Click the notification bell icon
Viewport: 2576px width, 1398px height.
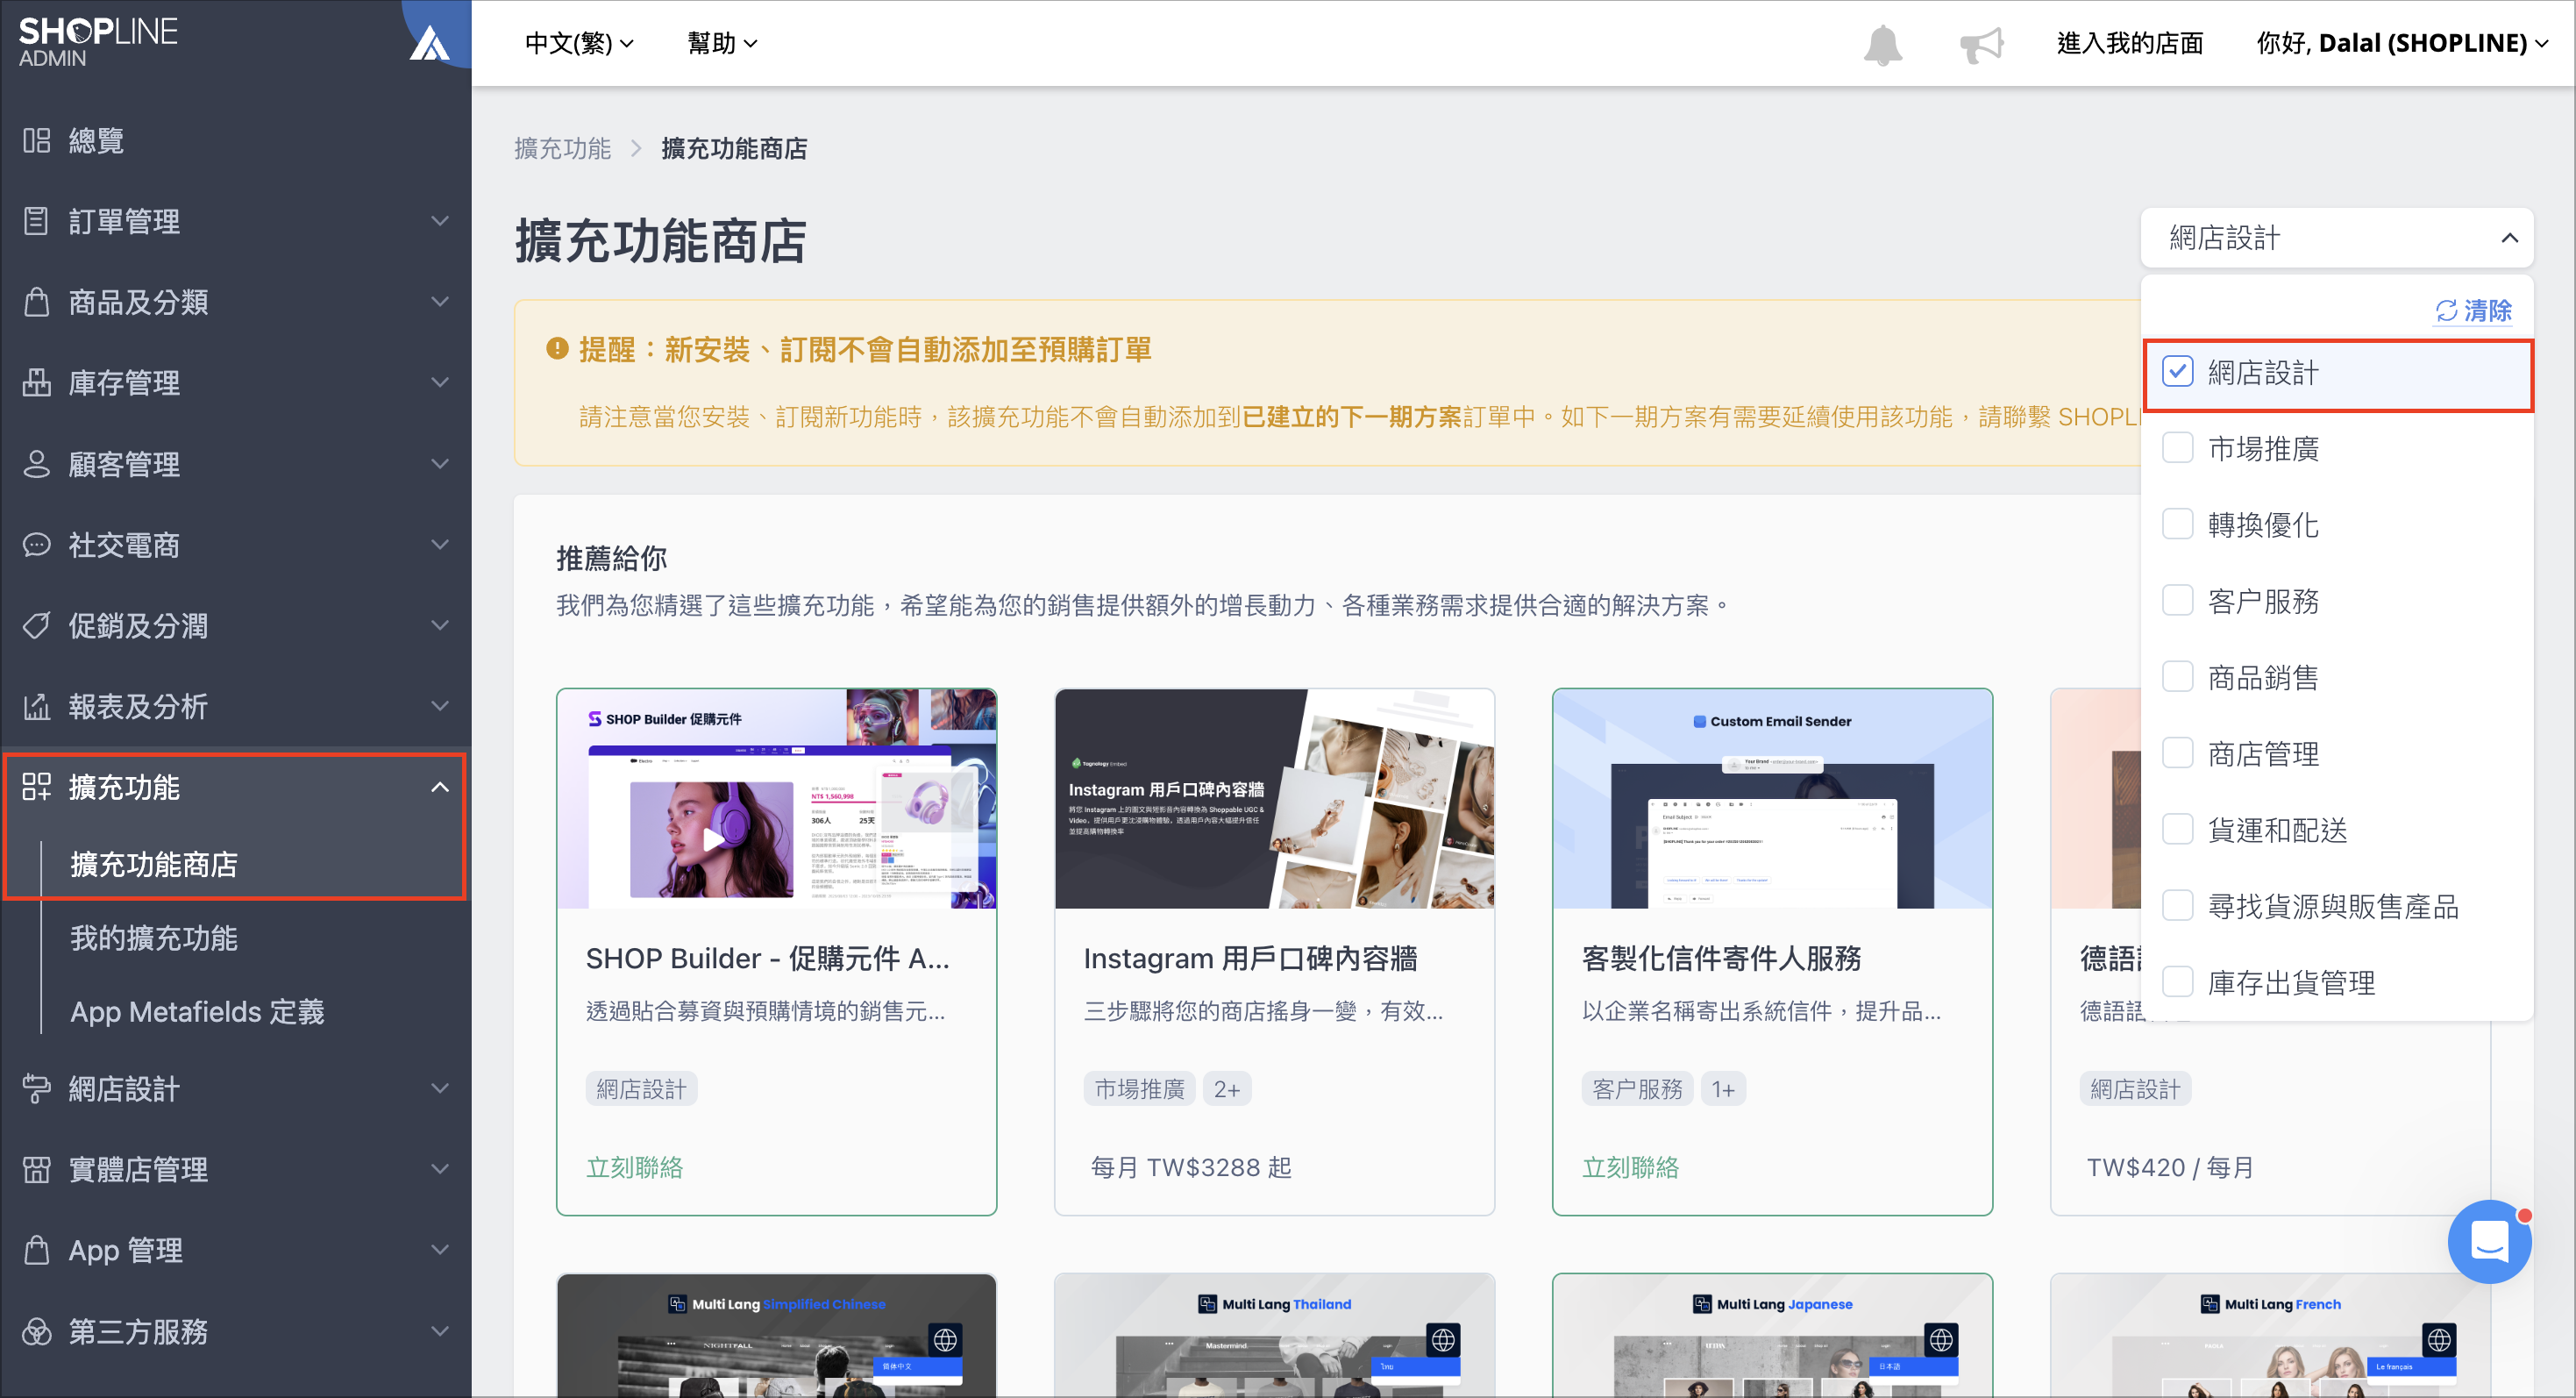[1882, 44]
